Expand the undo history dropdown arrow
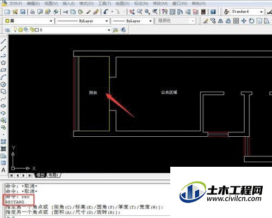The height and width of the screenshot is (218, 272). pos(112,12)
